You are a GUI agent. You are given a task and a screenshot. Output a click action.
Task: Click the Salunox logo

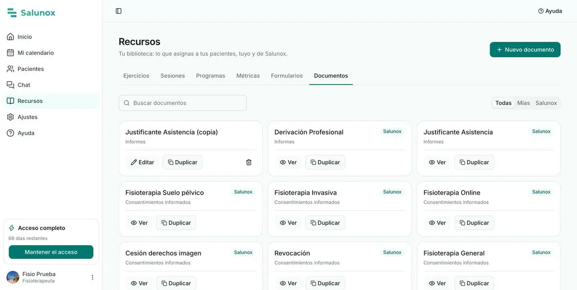(x=31, y=13)
